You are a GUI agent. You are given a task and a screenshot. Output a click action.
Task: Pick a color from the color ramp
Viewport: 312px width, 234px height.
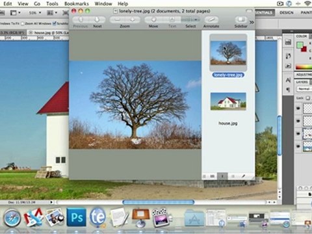pyautogui.click(x=304, y=67)
